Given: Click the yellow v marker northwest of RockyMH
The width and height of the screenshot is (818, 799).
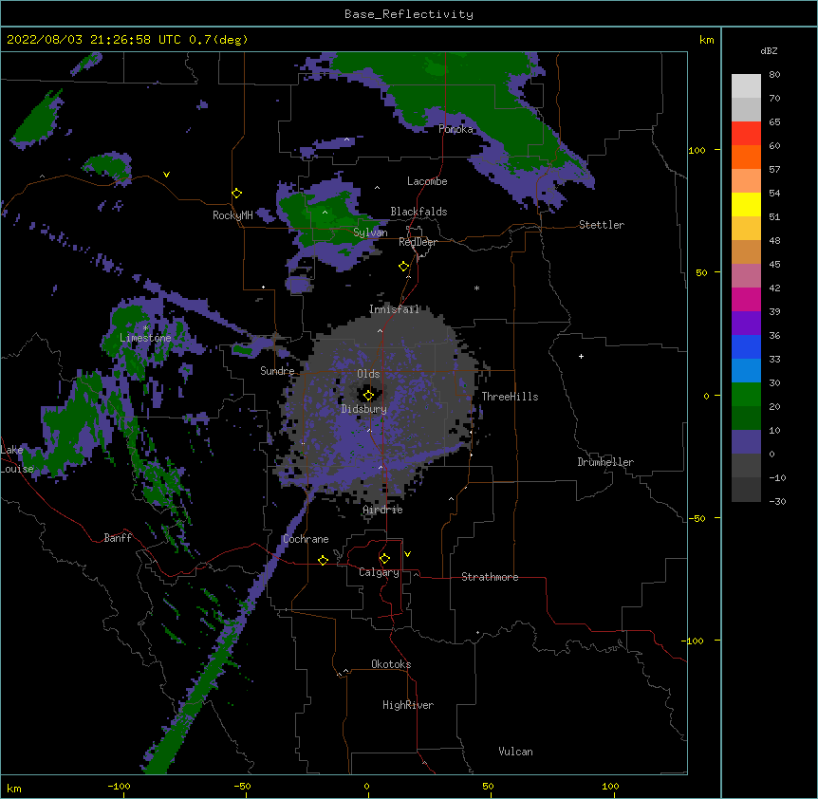Looking at the screenshot, I should (x=166, y=175).
